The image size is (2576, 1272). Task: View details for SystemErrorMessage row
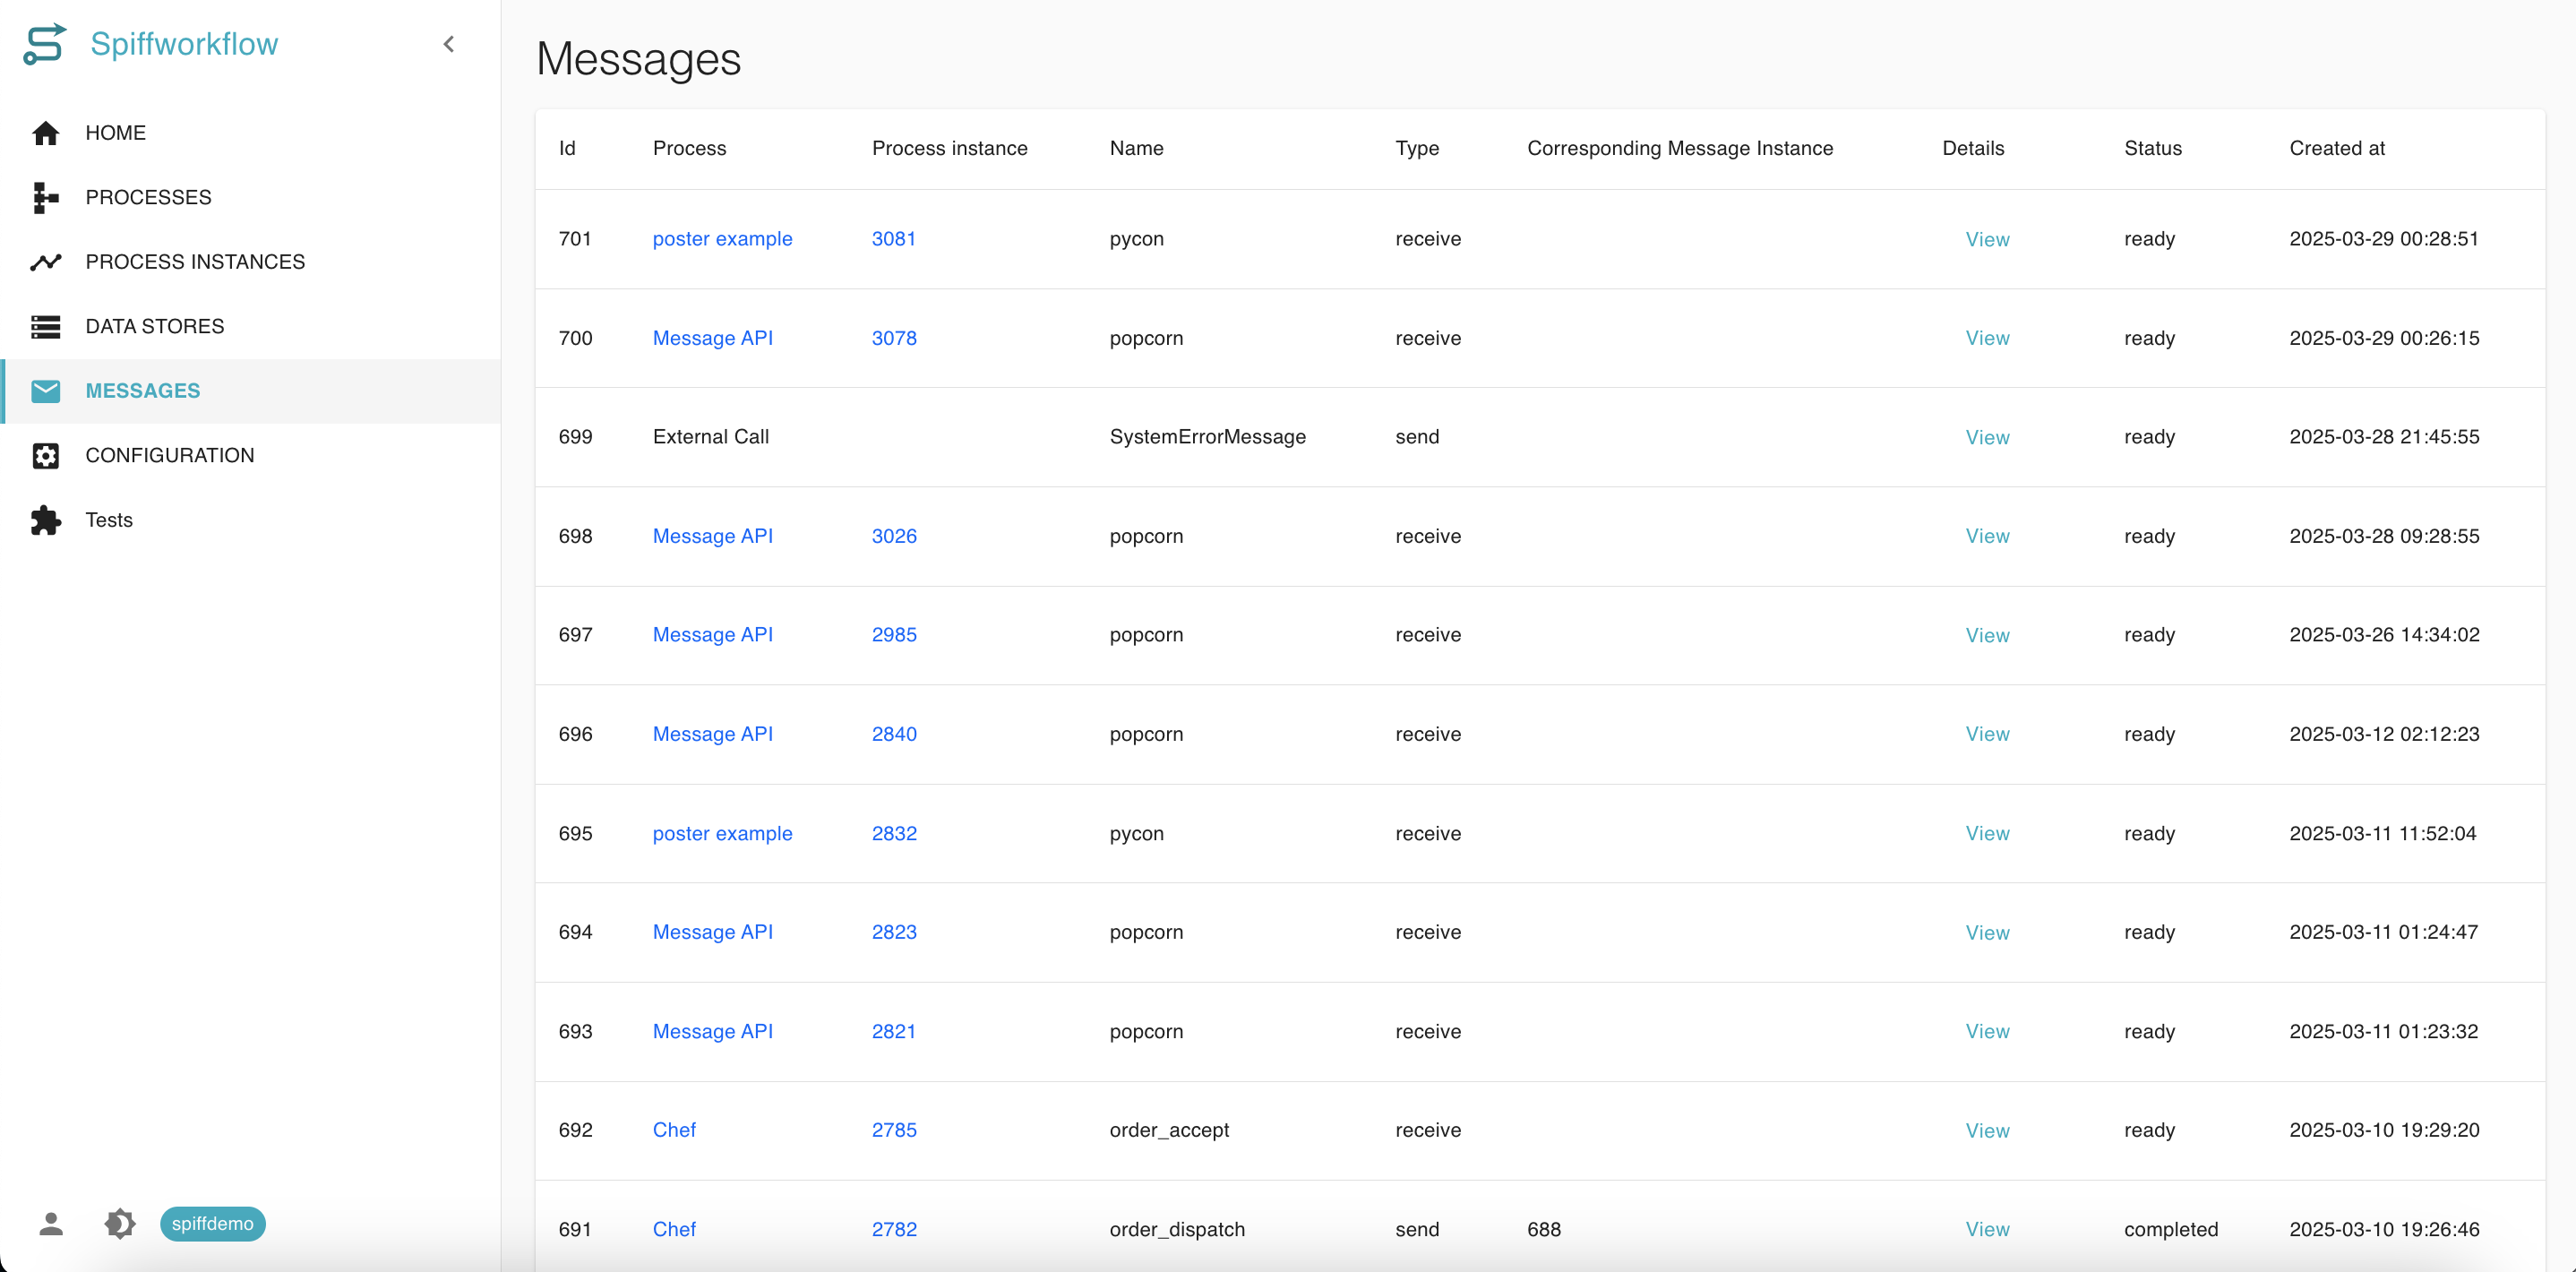click(x=1987, y=437)
